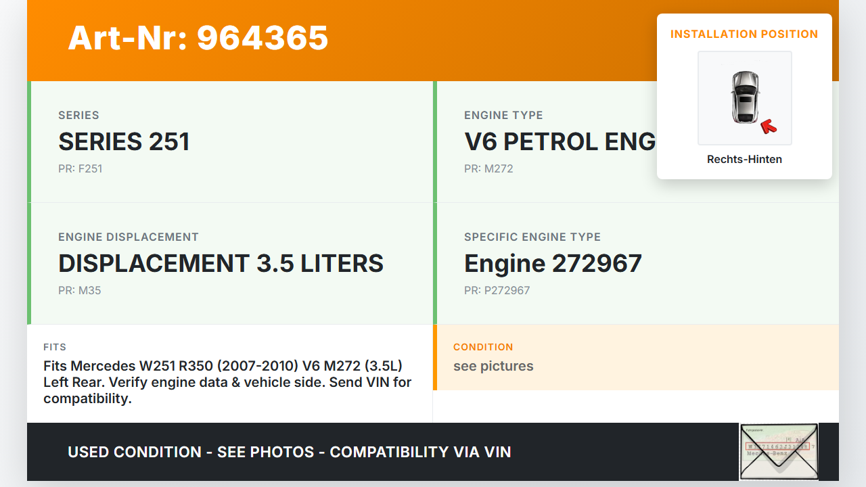Select the PR: M272 code
The width and height of the screenshot is (866, 487).
coord(488,168)
